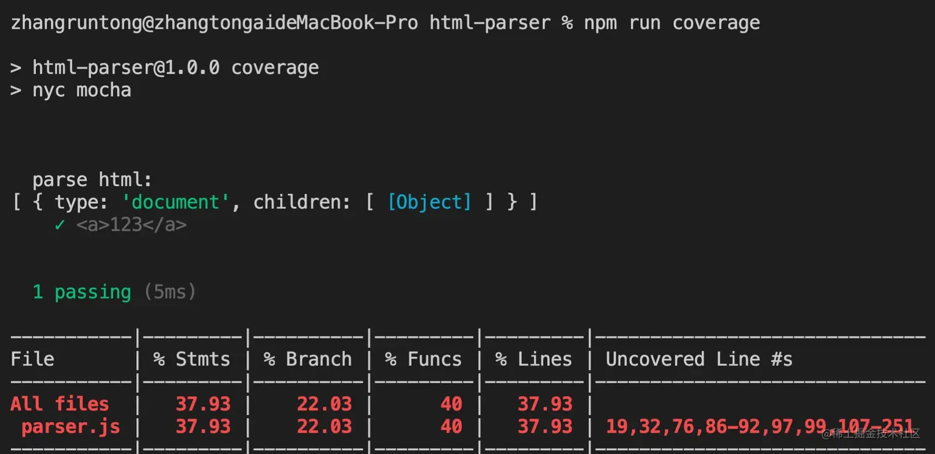The height and width of the screenshot is (454, 935).
Task: Click the 'Uncovered Line #s' column header
Action: point(699,359)
